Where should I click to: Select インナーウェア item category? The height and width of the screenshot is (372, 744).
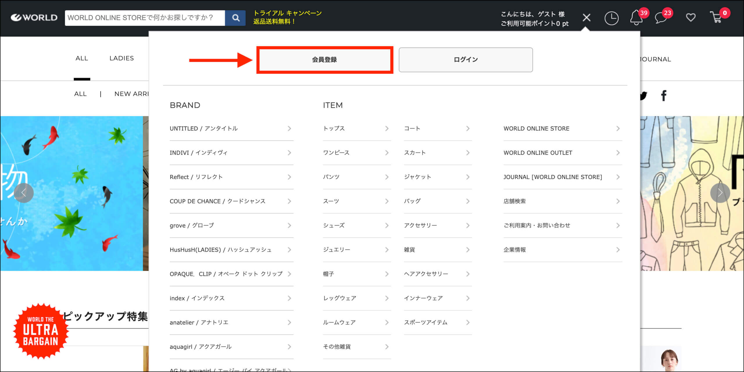[x=438, y=298]
